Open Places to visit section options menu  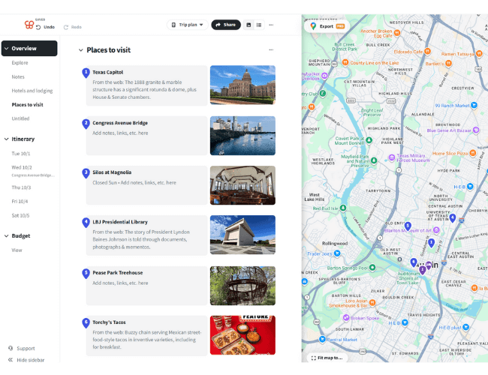coord(271,50)
